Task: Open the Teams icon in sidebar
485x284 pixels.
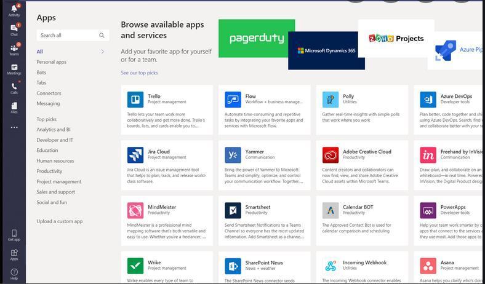Action: 14,48
